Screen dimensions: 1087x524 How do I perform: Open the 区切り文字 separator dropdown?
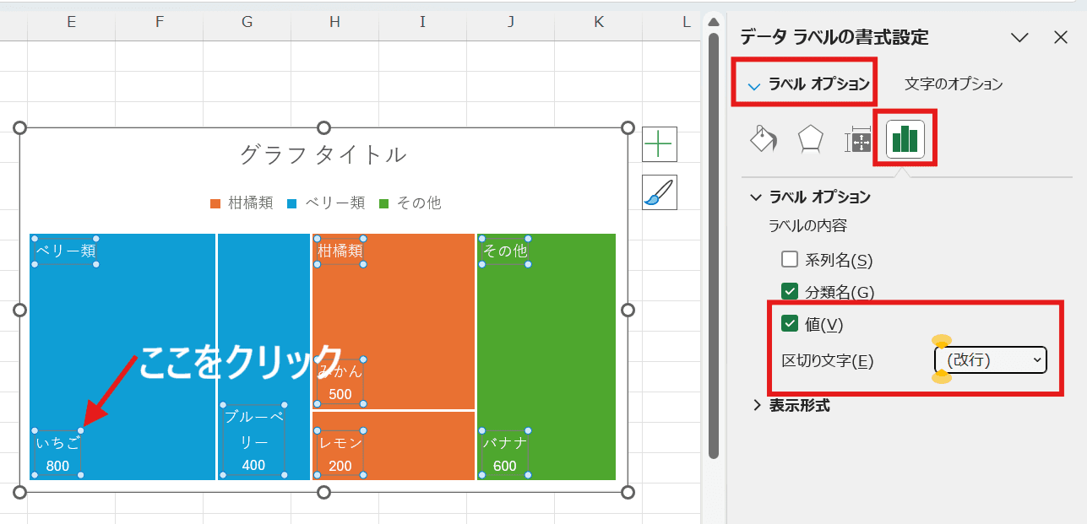(991, 360)
